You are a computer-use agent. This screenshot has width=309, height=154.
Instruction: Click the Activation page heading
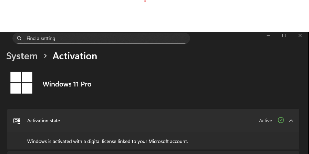click(75, 56)
